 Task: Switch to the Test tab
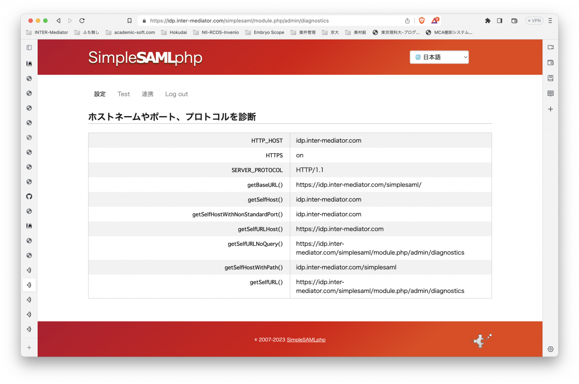[124, 93]
